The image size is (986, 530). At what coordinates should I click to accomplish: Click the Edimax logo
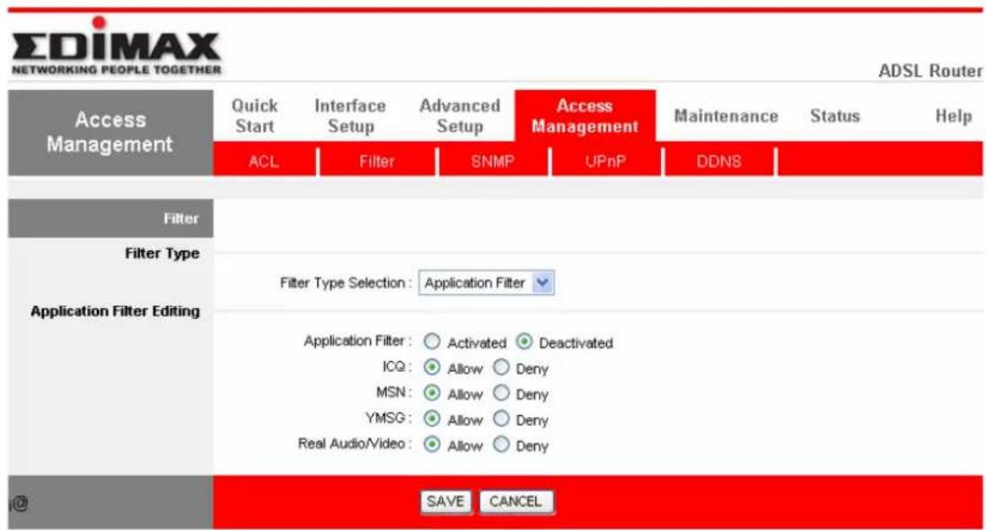[117, 47]
